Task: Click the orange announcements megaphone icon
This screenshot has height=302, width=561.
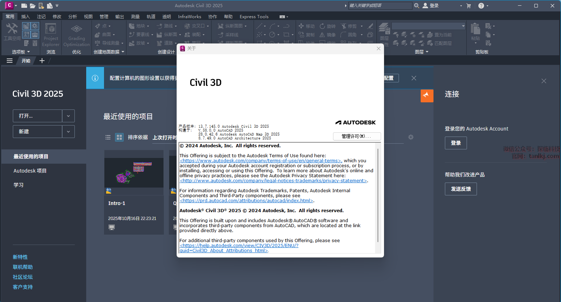Action: coord(427,96)
